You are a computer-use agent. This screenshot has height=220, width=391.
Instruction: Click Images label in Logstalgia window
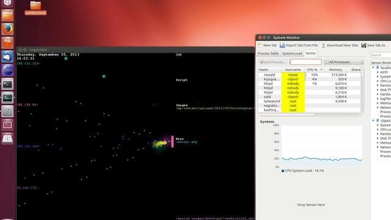point(182,105)
